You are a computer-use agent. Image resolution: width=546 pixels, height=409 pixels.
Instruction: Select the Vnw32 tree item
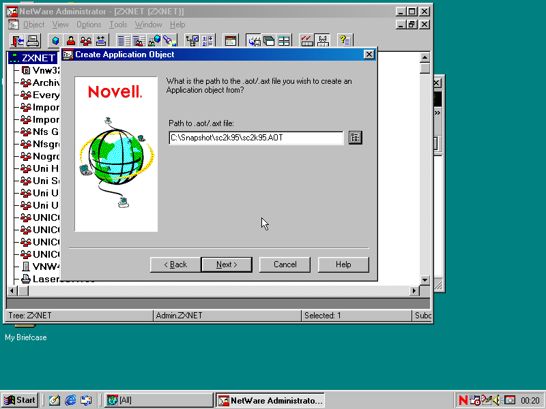(x=41, y=71)
